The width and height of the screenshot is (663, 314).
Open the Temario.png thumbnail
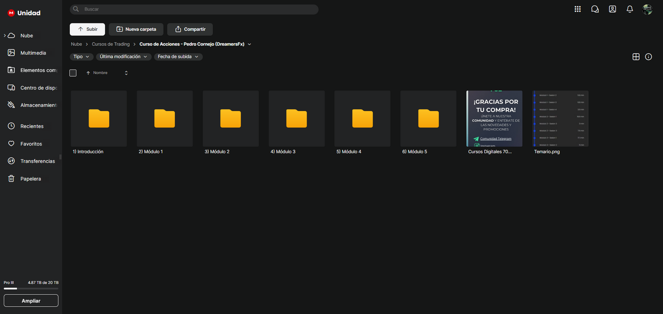click(560, 118)
